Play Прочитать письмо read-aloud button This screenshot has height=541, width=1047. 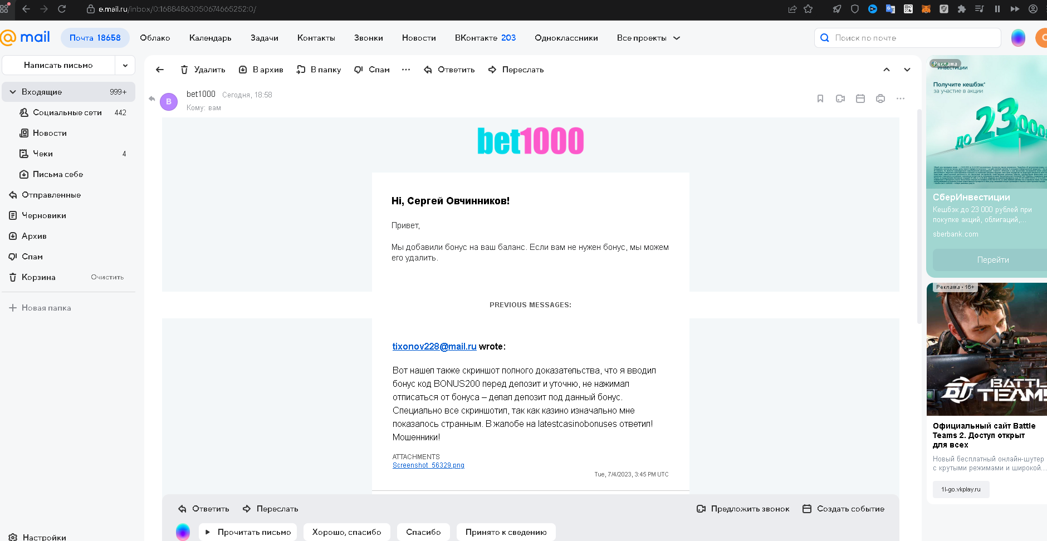click(248, 532)
